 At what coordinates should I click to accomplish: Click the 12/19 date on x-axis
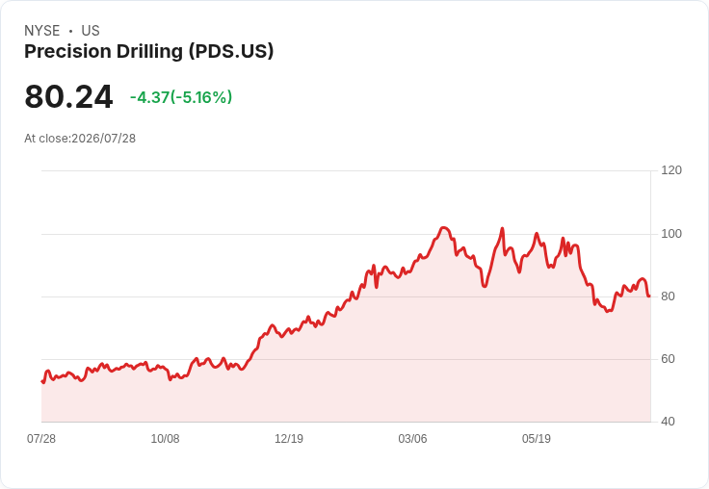[289, 438]
